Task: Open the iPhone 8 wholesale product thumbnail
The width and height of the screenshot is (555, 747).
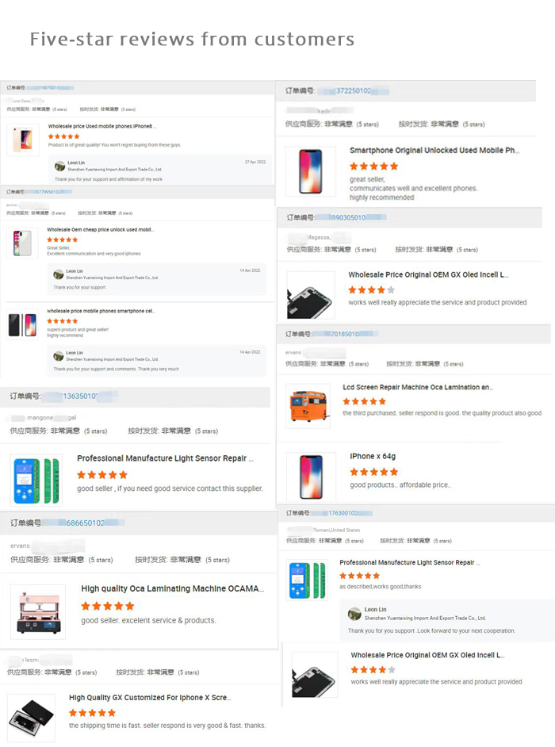Action: (x=23, y=140)
